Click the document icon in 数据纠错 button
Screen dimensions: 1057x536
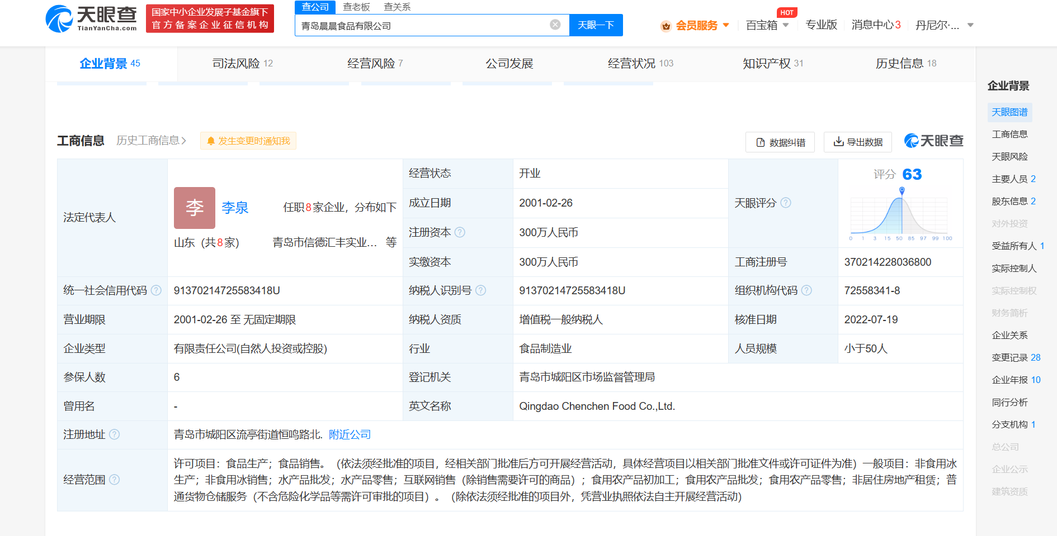761,142
